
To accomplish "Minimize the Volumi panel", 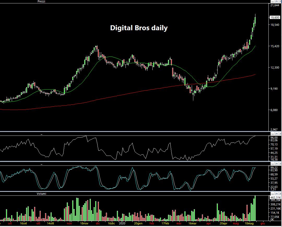I will (273, 194).
